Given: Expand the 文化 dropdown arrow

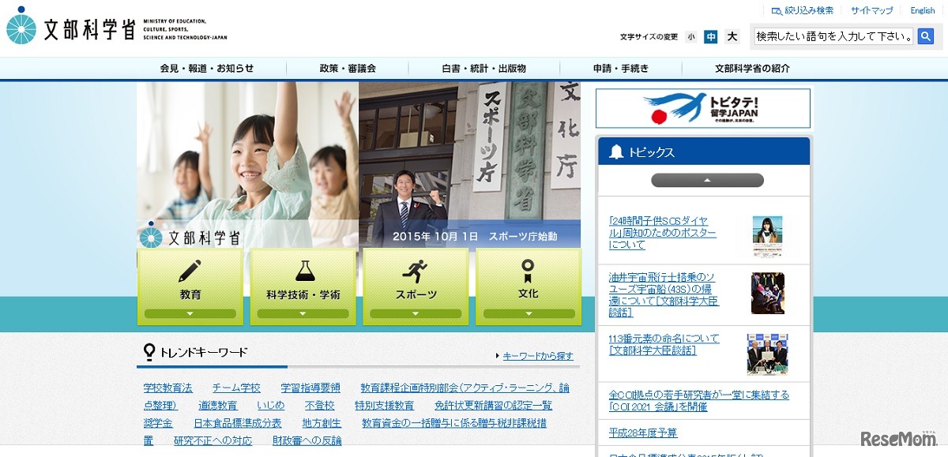Looking at the screenshot, I should [528, 313].
